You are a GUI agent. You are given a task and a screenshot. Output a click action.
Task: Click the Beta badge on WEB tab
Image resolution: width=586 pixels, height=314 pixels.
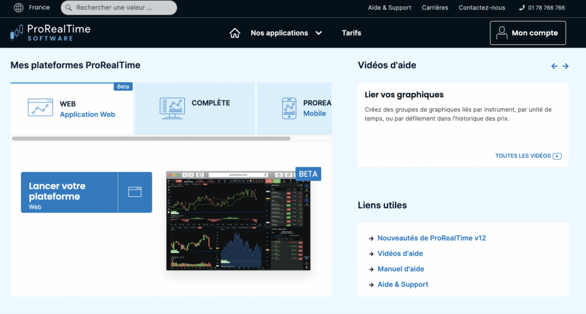pos(123,86)
